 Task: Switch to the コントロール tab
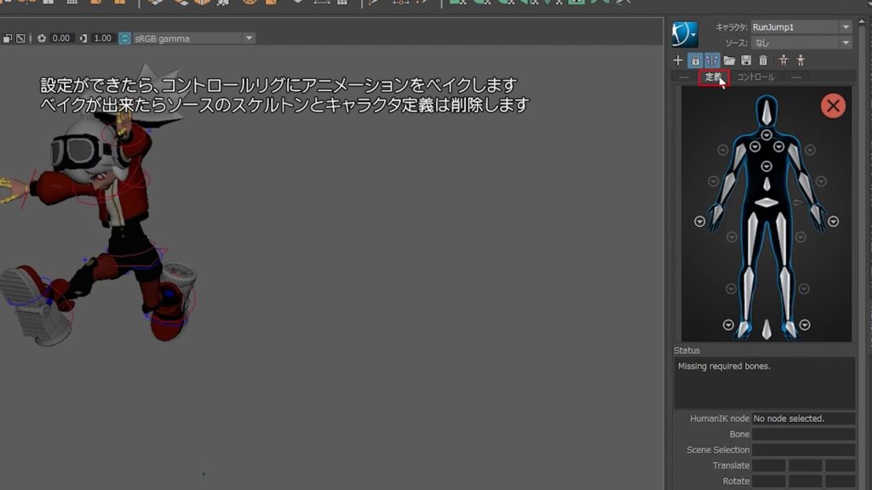click(x=755, y=77)
